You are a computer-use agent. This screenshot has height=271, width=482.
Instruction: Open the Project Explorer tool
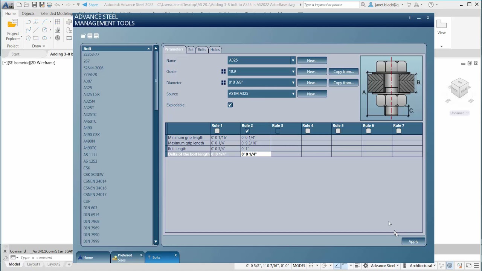(13, 30)
